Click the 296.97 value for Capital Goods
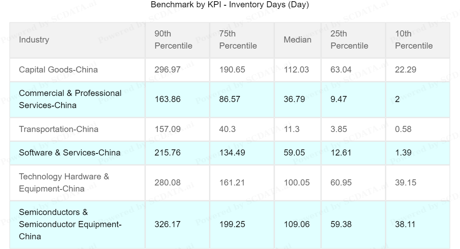 pos(168,70)
